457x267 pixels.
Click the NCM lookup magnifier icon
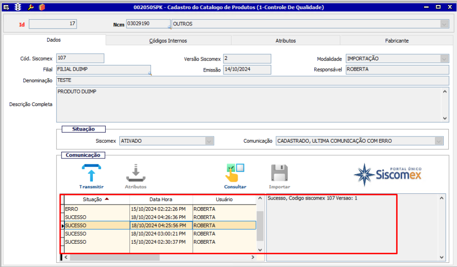click(x=169, y=27)
